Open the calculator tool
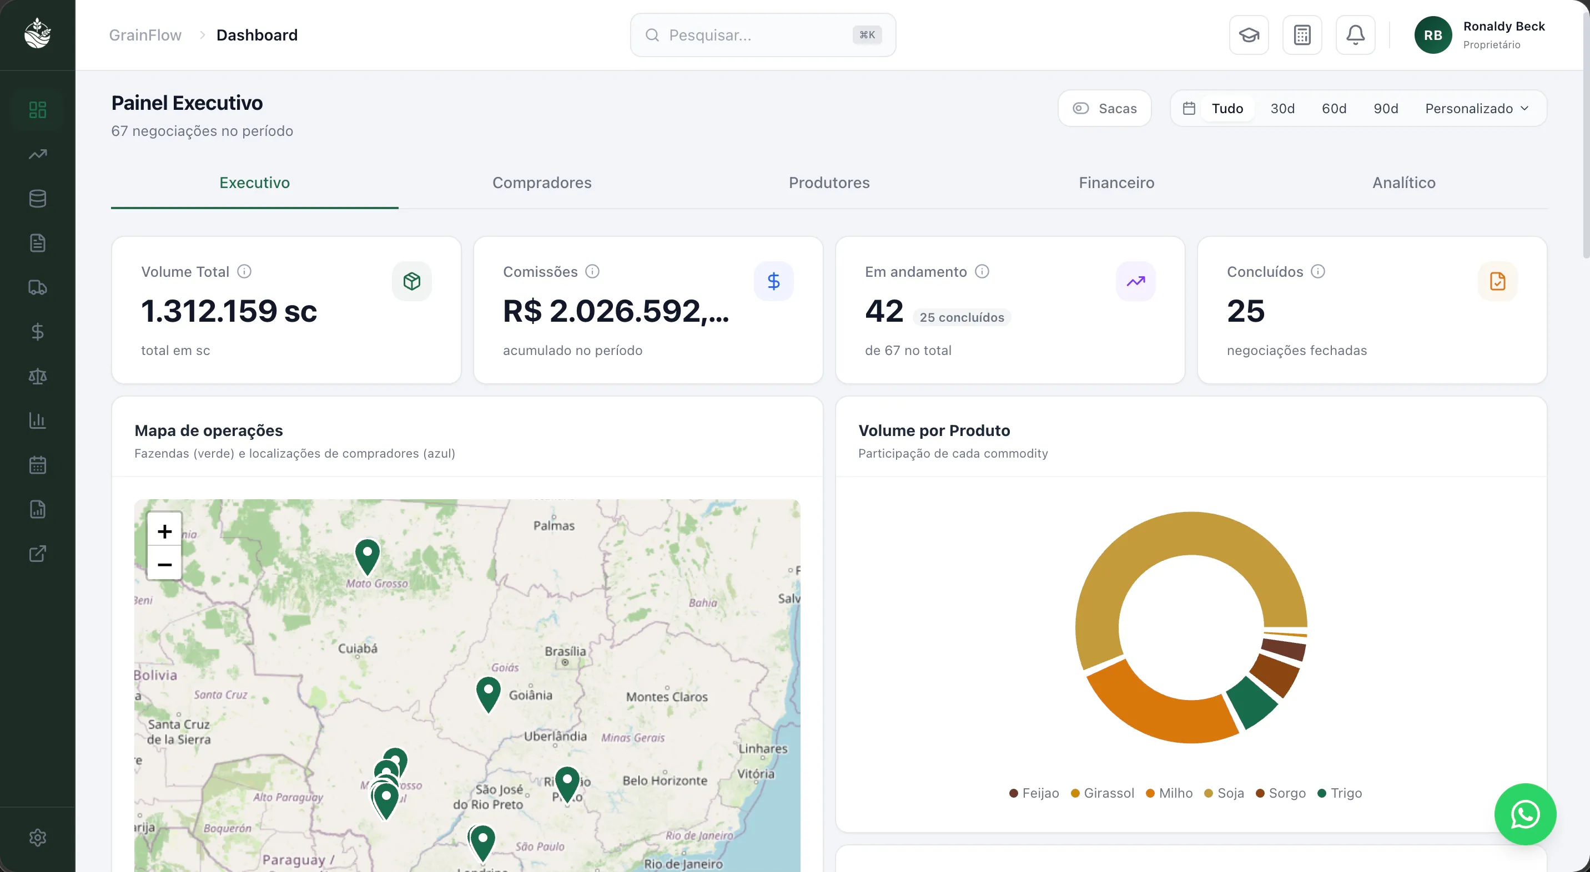Image resolution: width=1590 pixels, height=872 pixels. point(1302,35)
